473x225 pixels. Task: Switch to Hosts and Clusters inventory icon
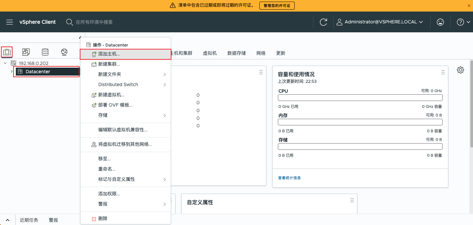click(7, 52)
